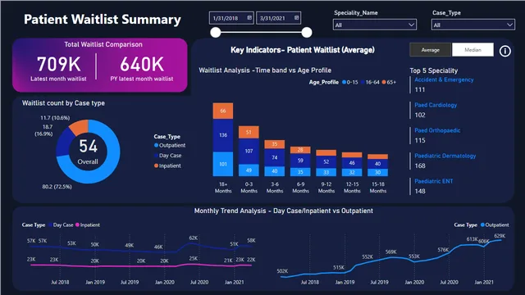Click the 30 segment of 15-18 Months bar
Screen dimensions: 525x295
(377, 173)
